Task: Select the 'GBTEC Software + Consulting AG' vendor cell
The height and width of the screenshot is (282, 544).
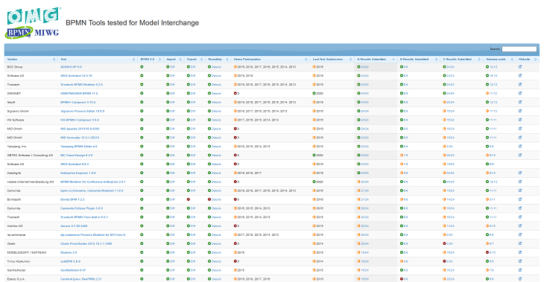Action: coord(31,156)
